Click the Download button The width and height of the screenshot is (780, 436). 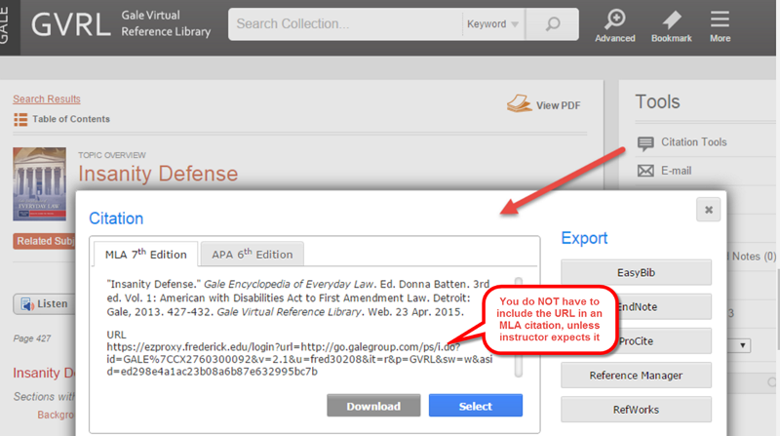coord(373,406)
